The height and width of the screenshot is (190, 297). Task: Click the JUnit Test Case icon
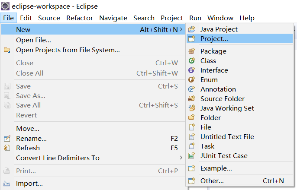coord(191,155)
